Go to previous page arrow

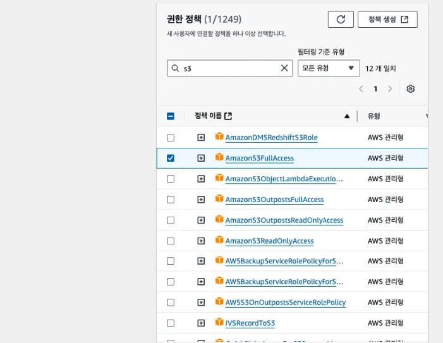click(361, 89)
